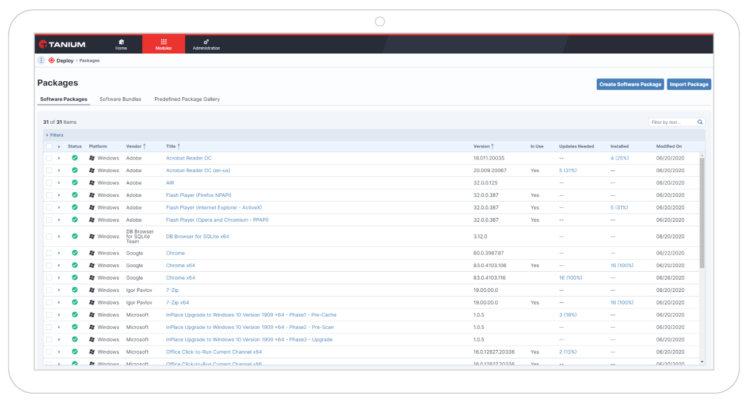Check the Acrobat Reader DC (en-us) row checkbox
748x403 pixels.
tap(49, 170)
